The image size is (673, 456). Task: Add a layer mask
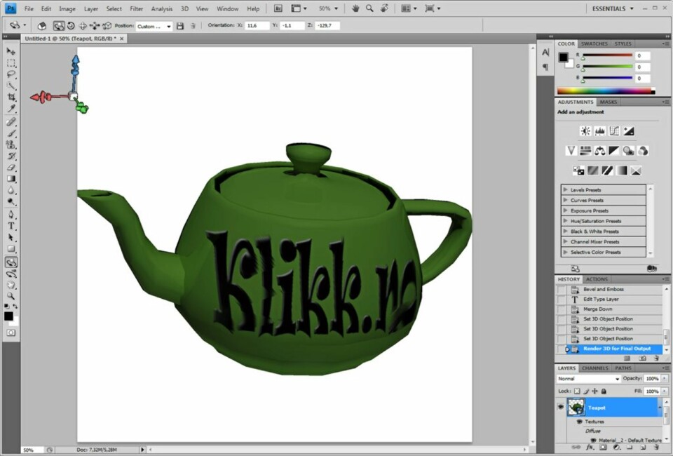click(x=603, y=447)
